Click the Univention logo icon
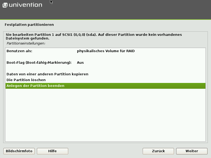The height and width of the screenshot is (158, 211). pyautogui.click(x=5, y=5)
